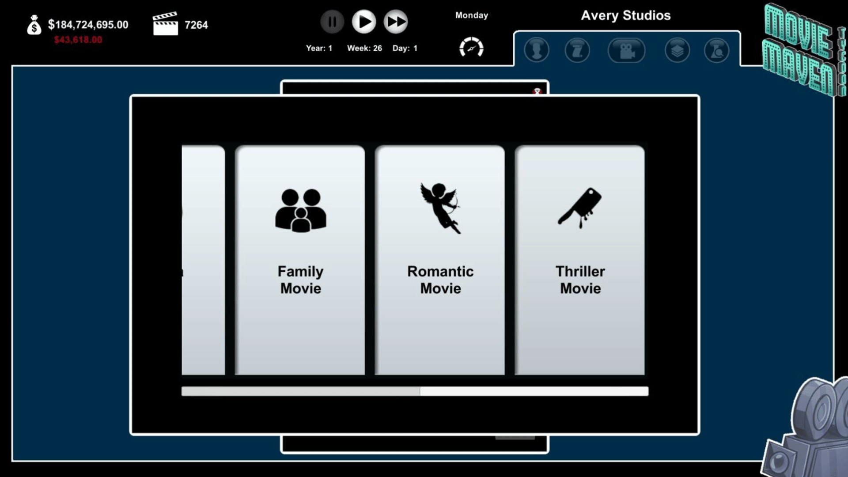This screenshot has height=477, width=848.
Task: Open the staff/people tab icon
Action: 537,50
